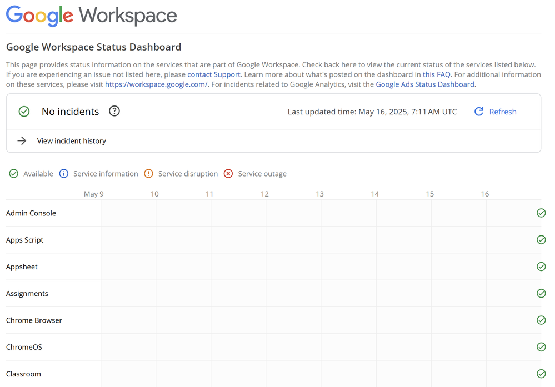This screenshot has height=387, width=555.
Task: Click the Available legend label
Action: point(38,174)
